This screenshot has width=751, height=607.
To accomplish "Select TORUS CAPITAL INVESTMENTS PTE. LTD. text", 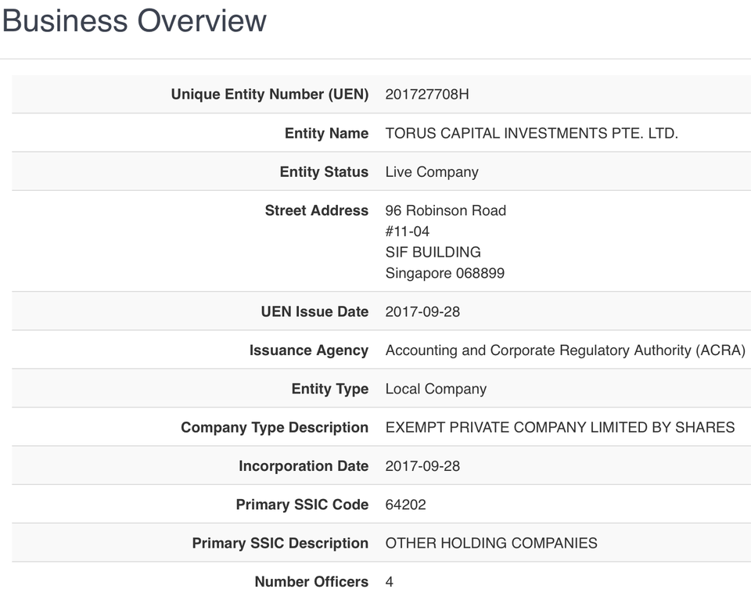I will coord(532,133).
